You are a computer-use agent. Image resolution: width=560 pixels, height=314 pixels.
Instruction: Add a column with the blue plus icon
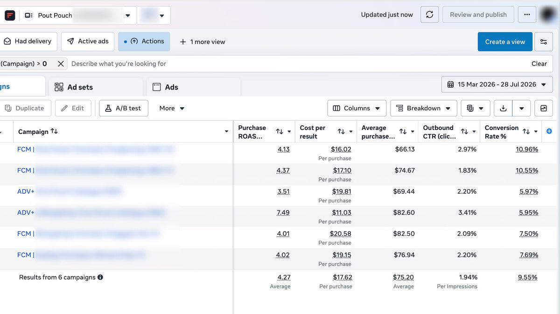point(549,131)
